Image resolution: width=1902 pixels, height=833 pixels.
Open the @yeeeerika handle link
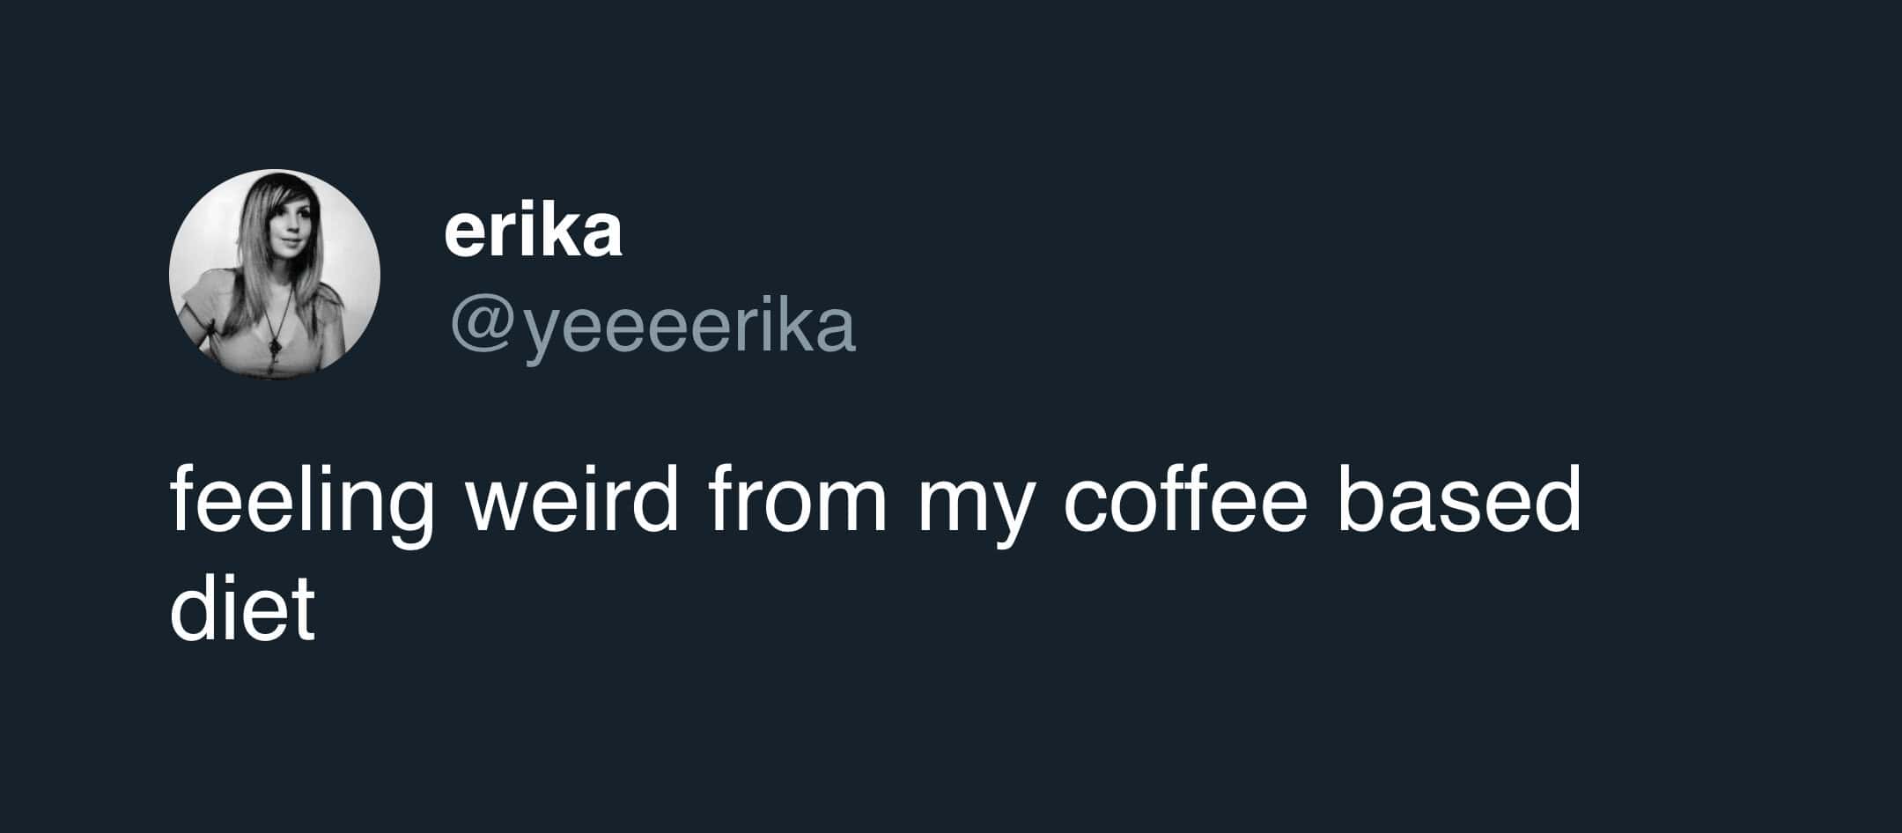point(652,326)
